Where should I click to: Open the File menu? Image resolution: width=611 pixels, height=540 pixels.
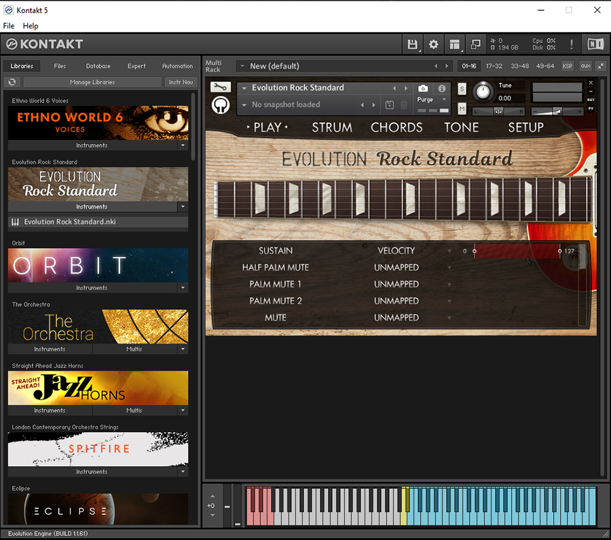point(9,26)
